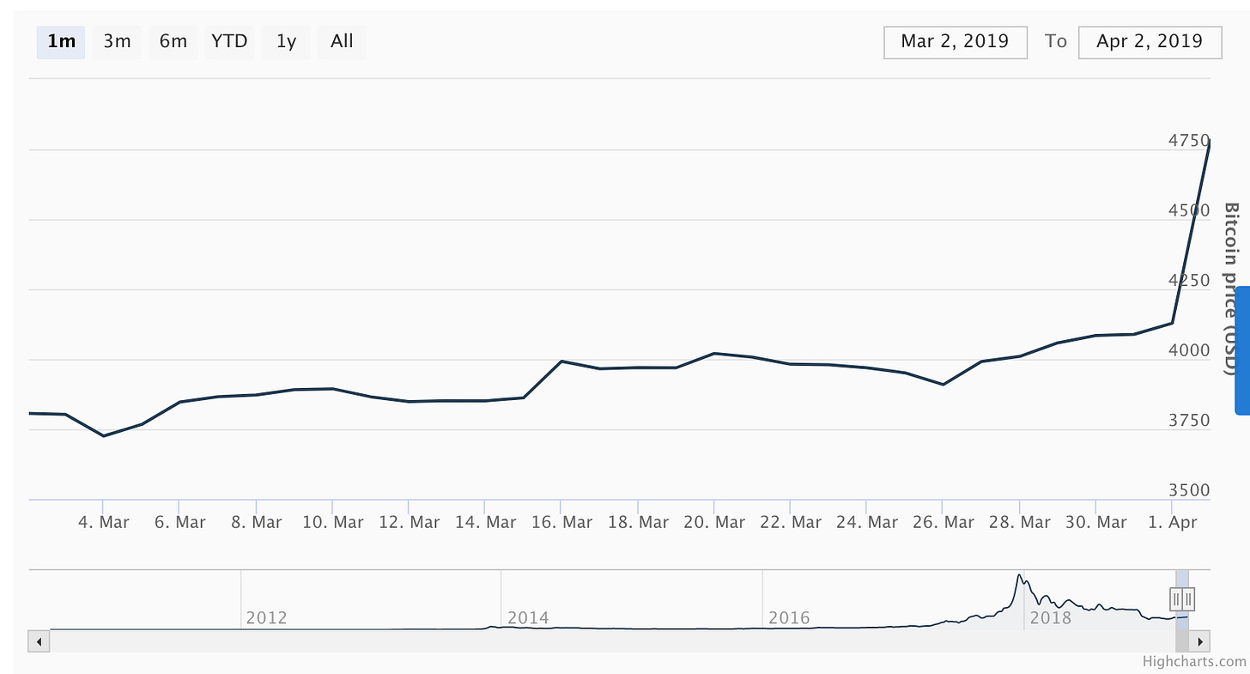The width and height of the screenshot is (1250, 674).
Task: Switch to the 3m time range
Action: click(117, 41)
